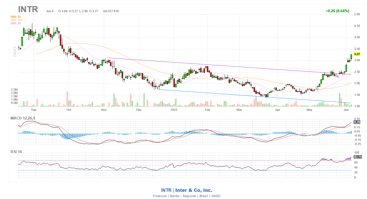Select the SMA 50 legend label
Viewport: 367px width, 199px height.
(15, 17)
